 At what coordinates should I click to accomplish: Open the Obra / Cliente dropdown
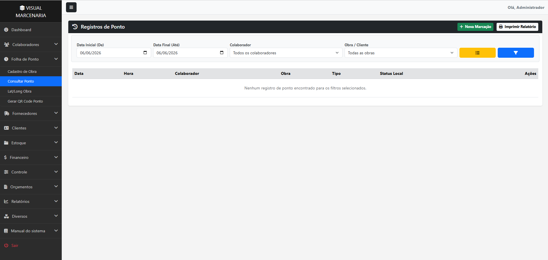pos(401,53)
